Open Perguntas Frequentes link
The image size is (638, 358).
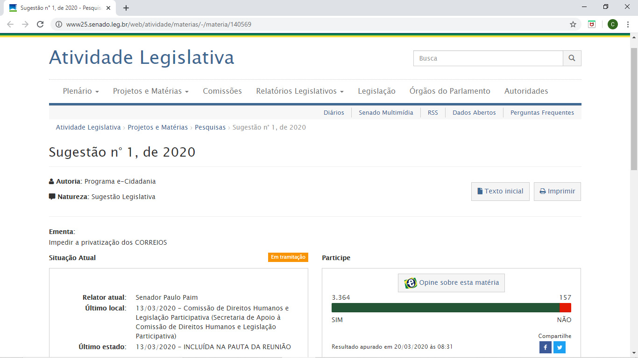pyautogui.click(x=542, y=113)
